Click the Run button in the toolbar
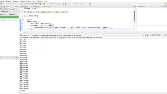The height and width of the screenshot is (94, 167). (32, 4)
